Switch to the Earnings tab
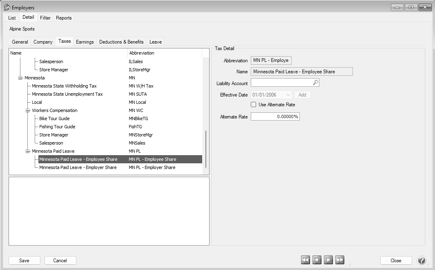This screenshot has width=435, height=270. 85,42
